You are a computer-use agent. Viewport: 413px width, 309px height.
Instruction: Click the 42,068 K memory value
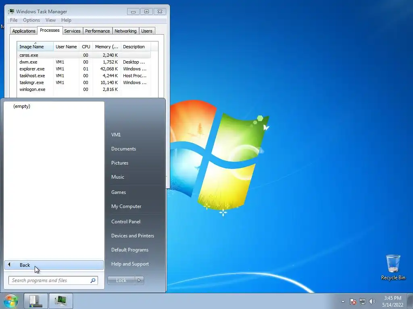[x=109, y=69]
